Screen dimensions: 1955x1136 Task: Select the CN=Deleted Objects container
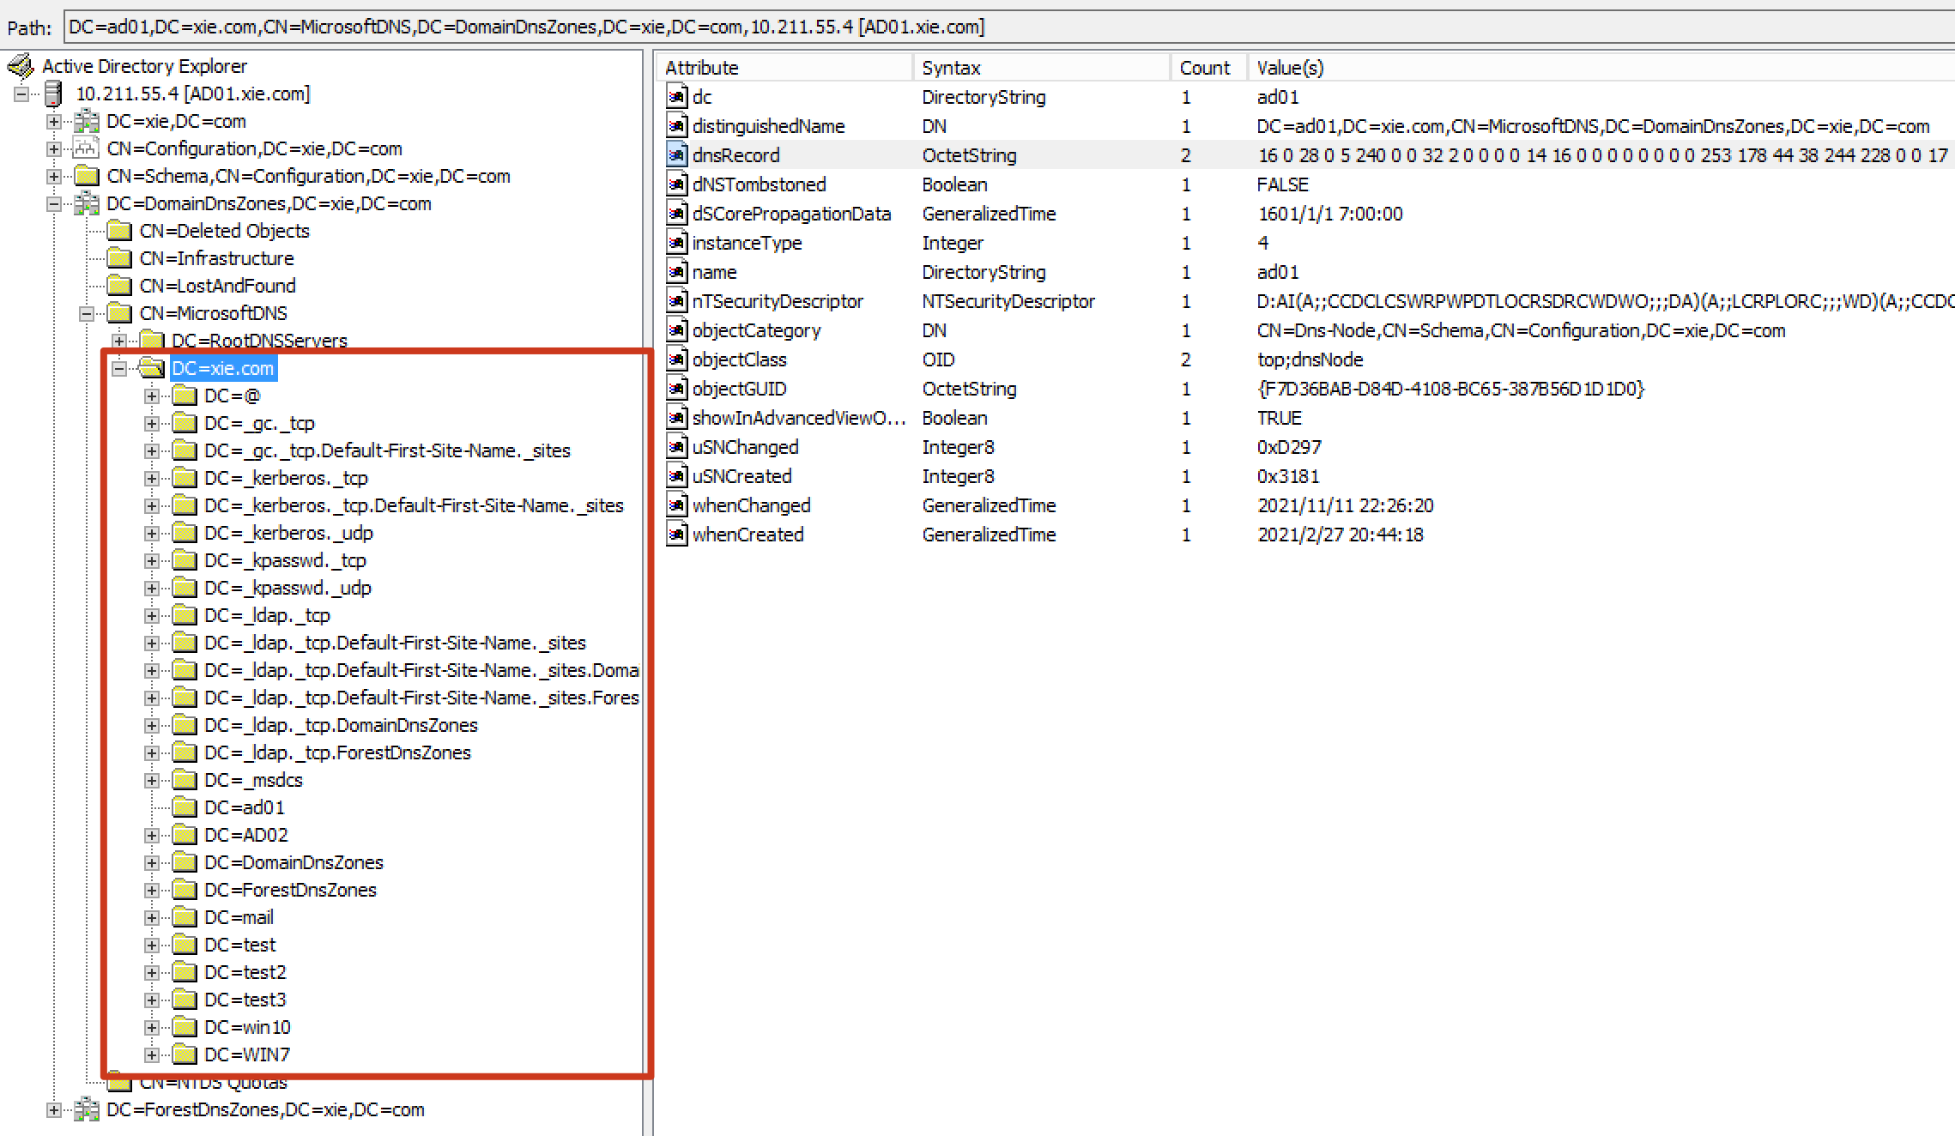(x=224, y=231)
